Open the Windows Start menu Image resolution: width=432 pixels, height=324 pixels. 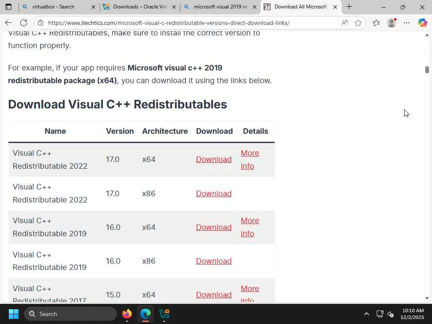pyautogui.click(x=13, y=314)
